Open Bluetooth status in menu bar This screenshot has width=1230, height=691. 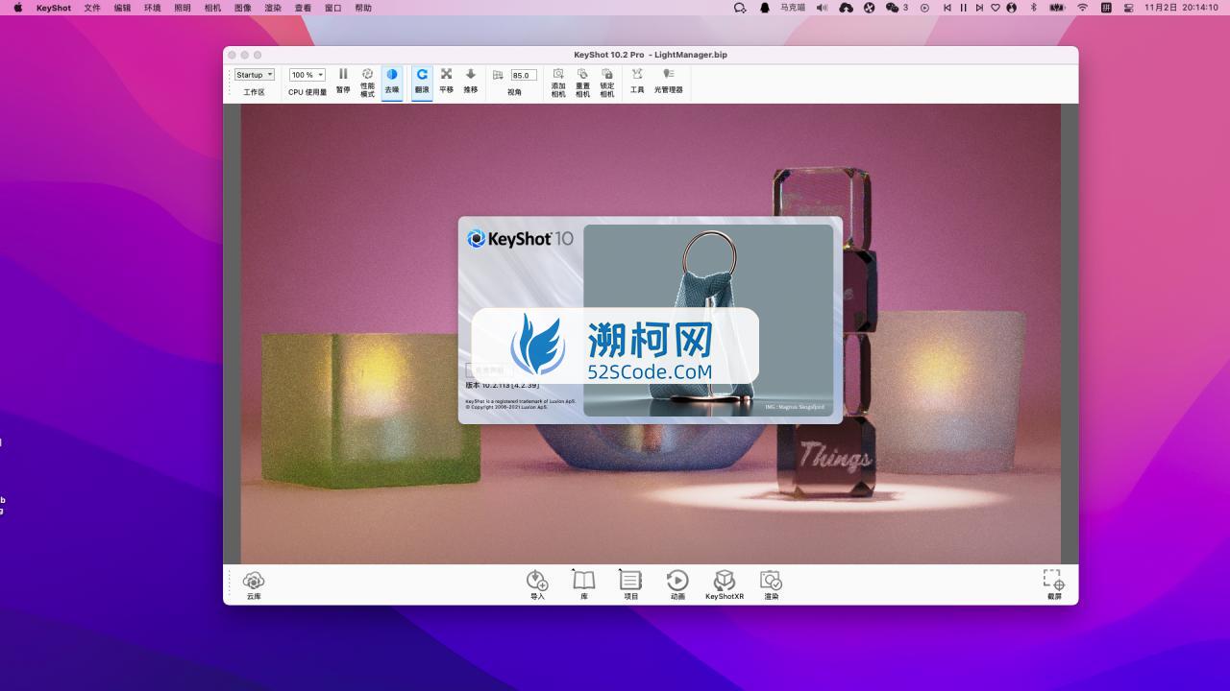click(1034, 8)
